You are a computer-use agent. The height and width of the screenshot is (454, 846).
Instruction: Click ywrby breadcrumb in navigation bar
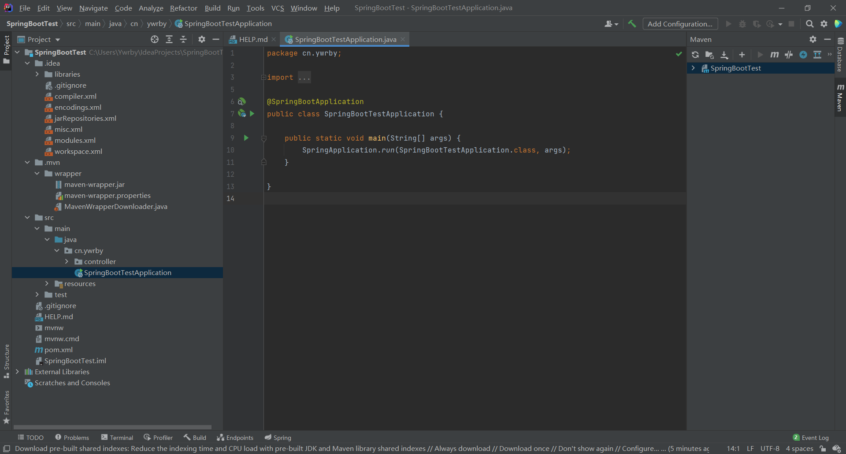tap(156, 24)
